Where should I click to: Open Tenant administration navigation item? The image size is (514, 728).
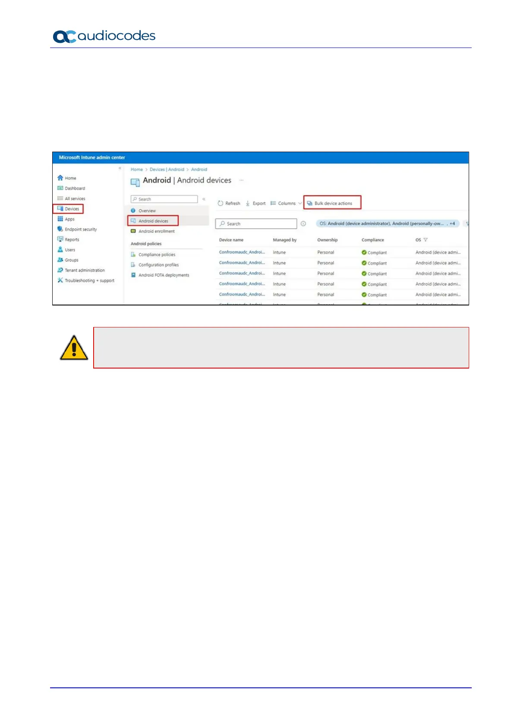pos(81,270)
